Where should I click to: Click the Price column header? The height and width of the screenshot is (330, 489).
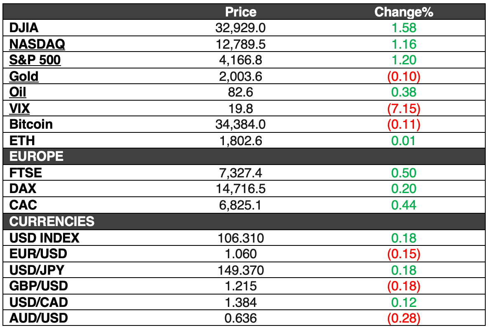(241, 12)
